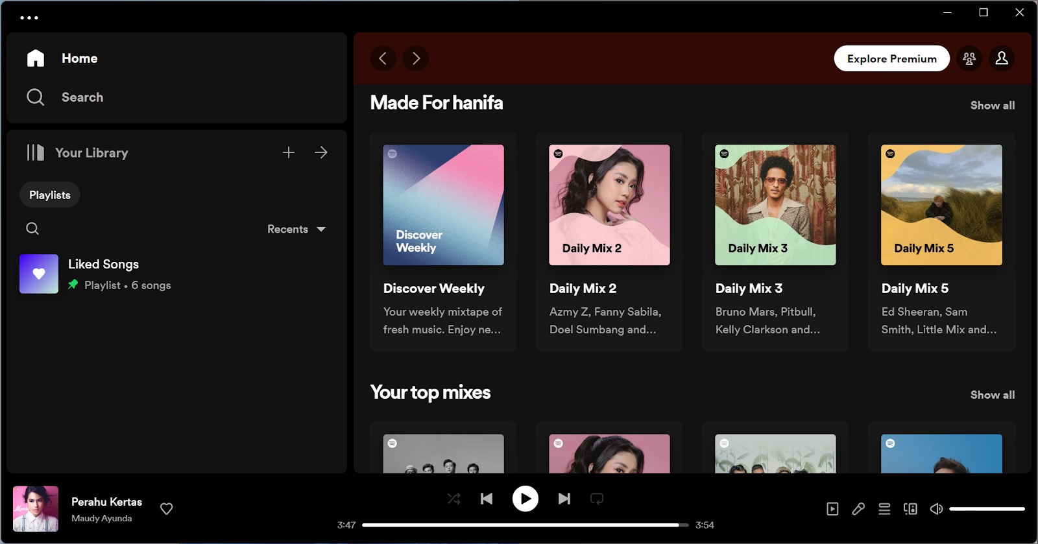
Task: Toggle the Now Playing view
Action: (832, 509)
